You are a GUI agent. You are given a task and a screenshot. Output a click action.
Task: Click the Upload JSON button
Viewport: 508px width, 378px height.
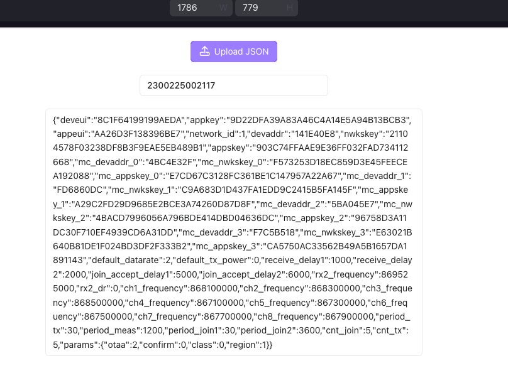[x=234, y=51]
